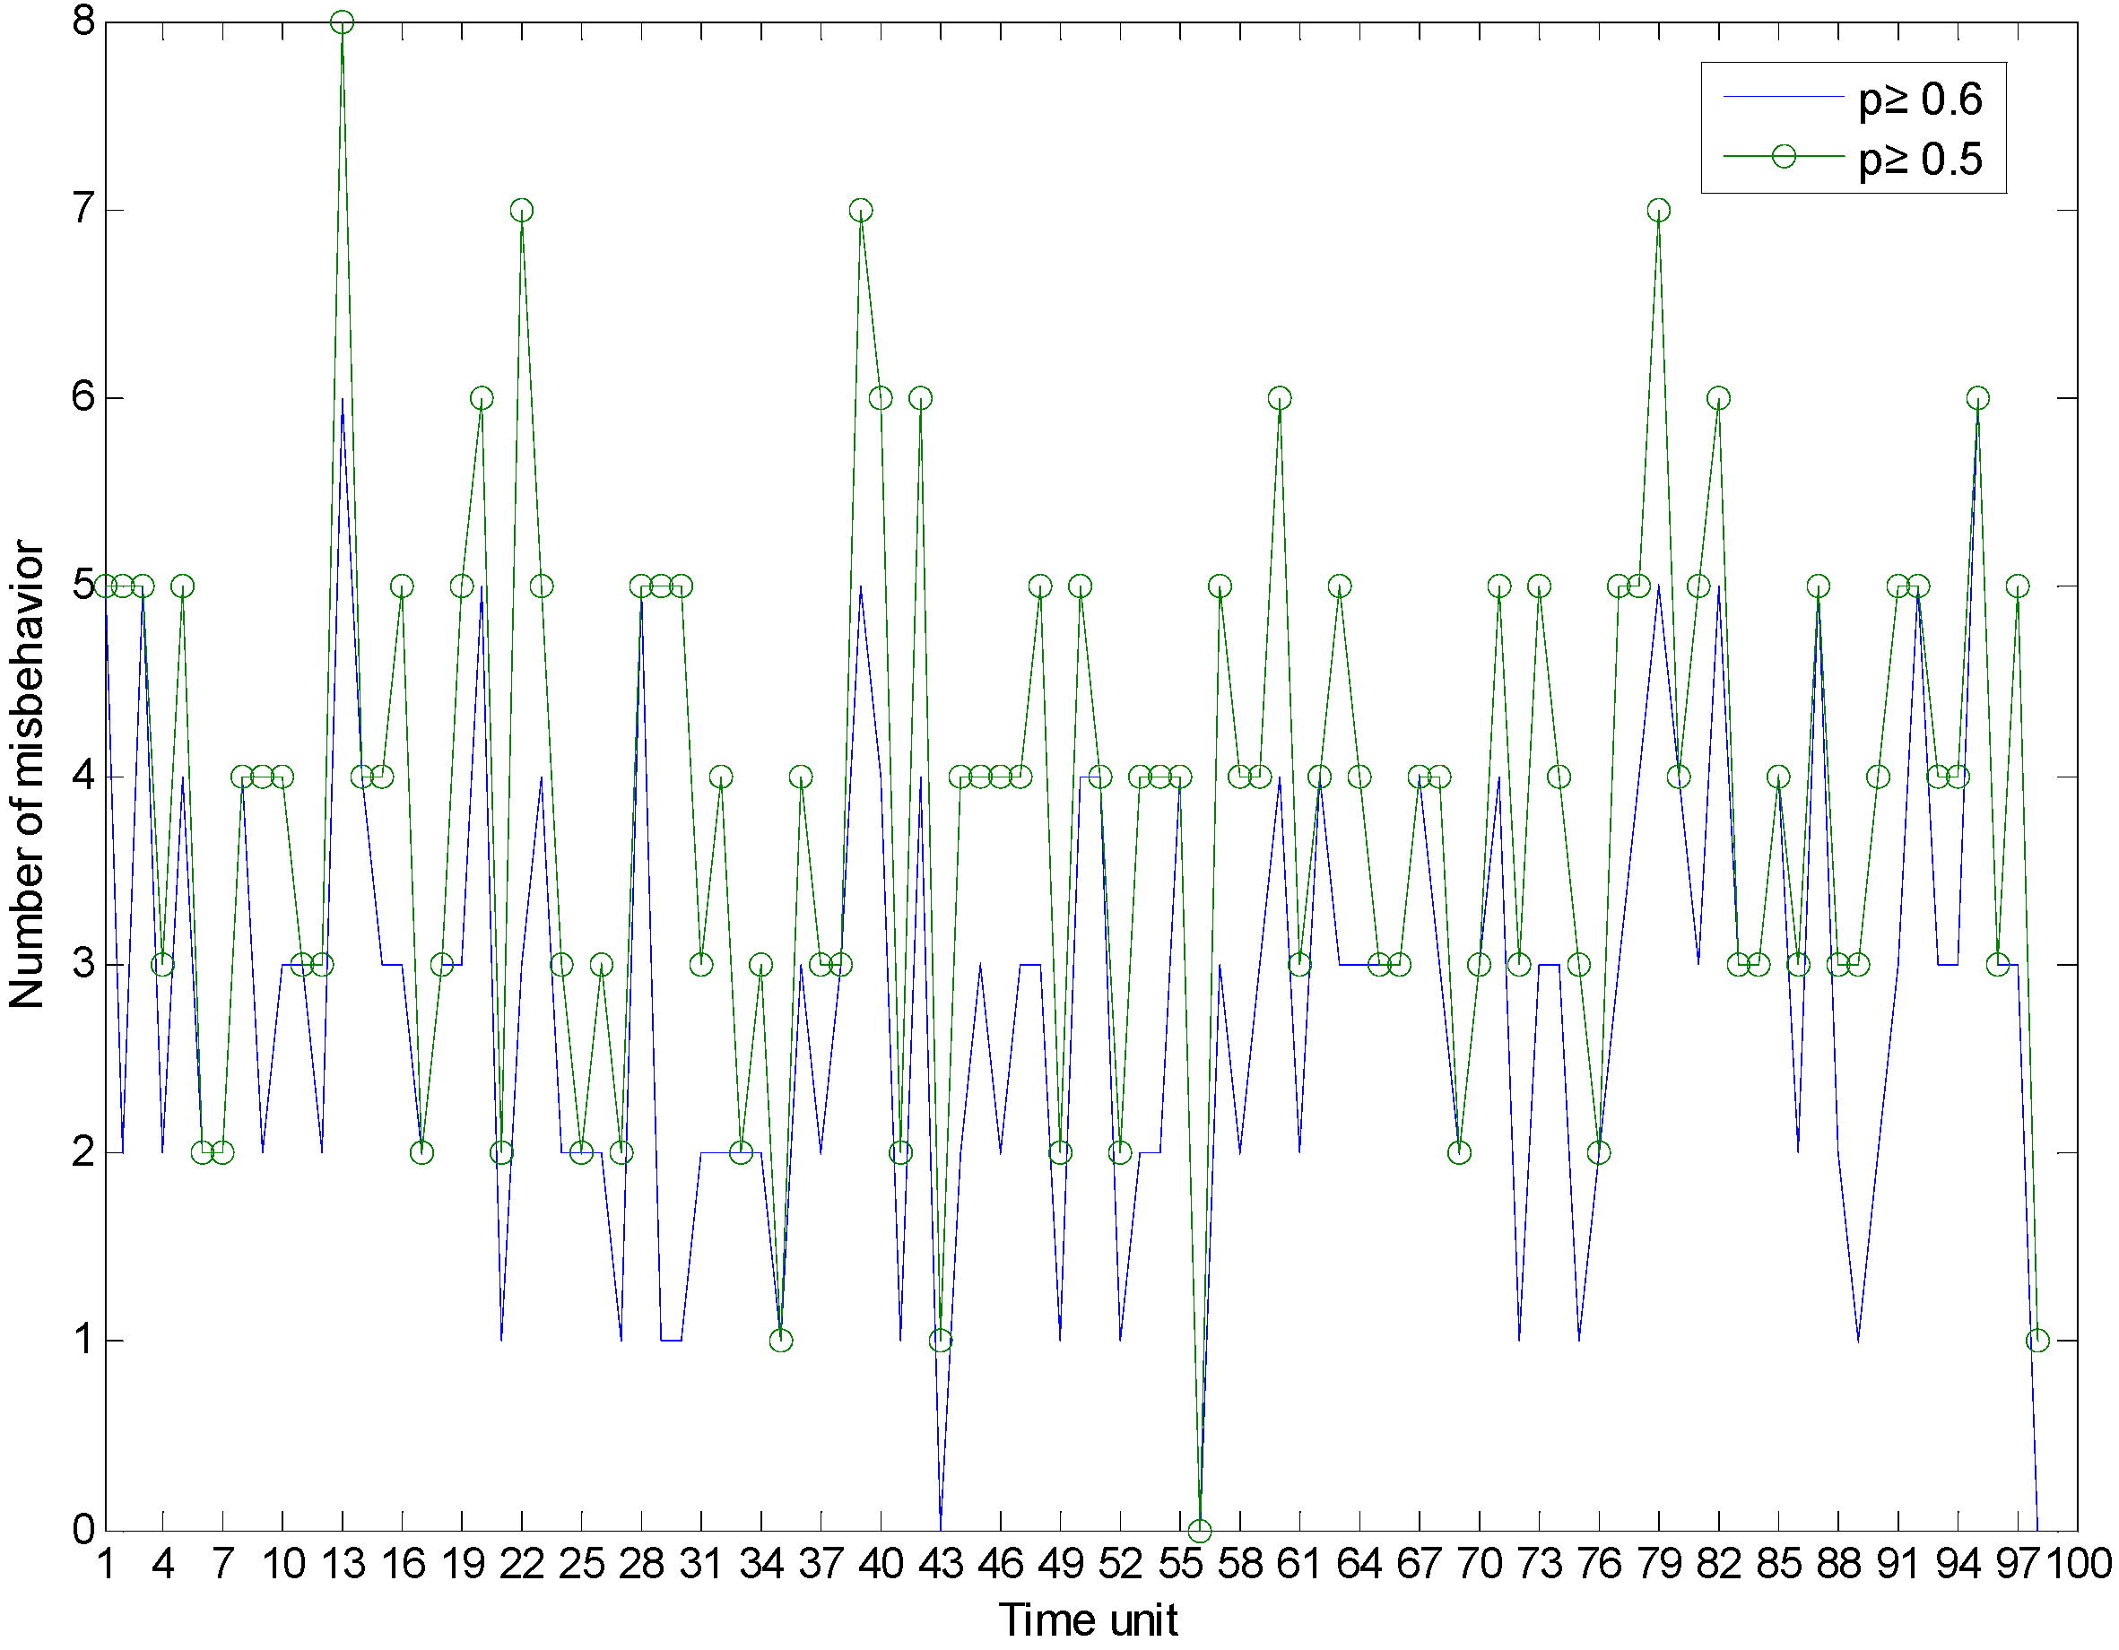This screenshot has height=1650, width=2119.
Task: Click green marker at value 7 near time 39
Action: pos(861,211)
